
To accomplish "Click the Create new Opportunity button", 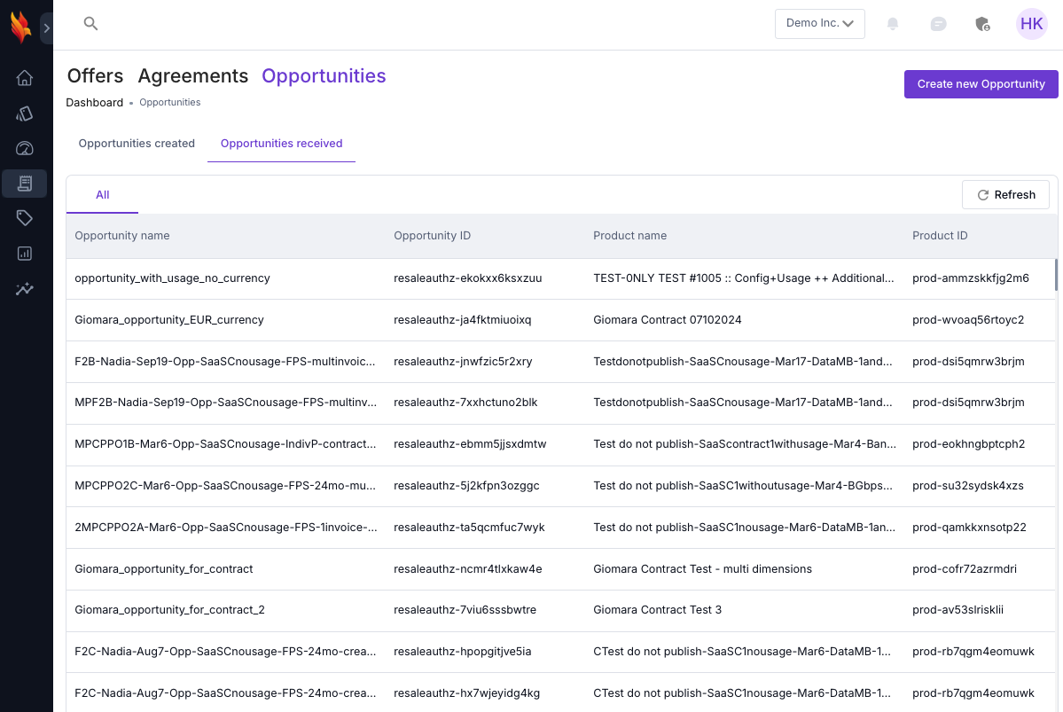I will click(x=981, y=84).
